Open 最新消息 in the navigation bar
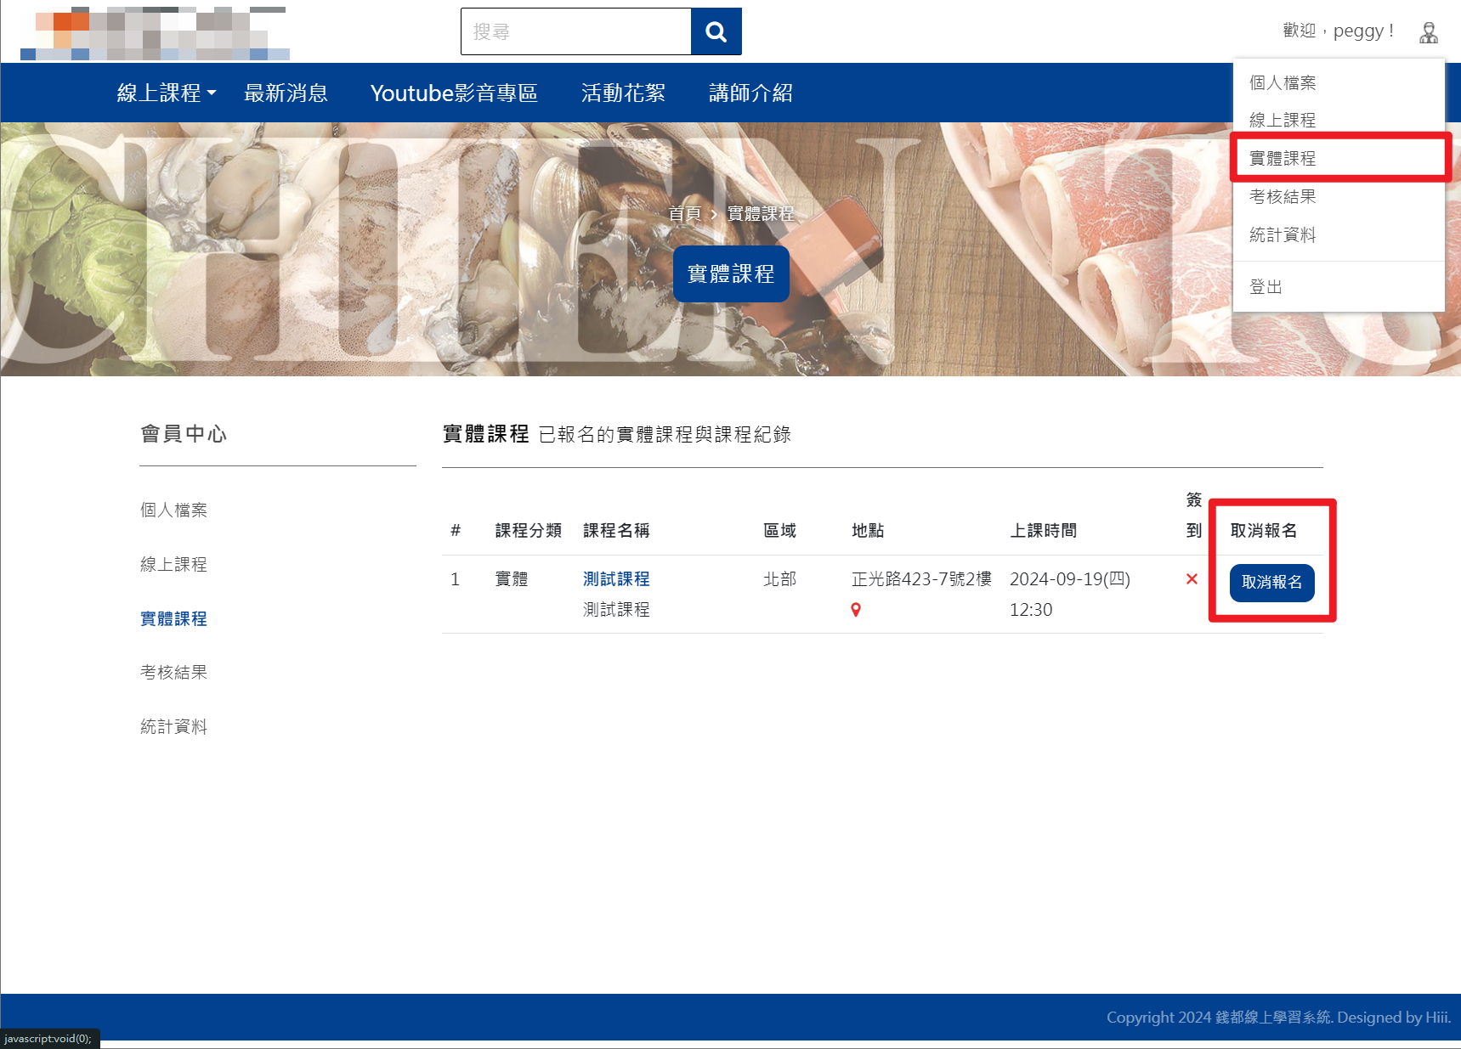This screenshot has height=1049, width=1461. click(x=286, y=93)
